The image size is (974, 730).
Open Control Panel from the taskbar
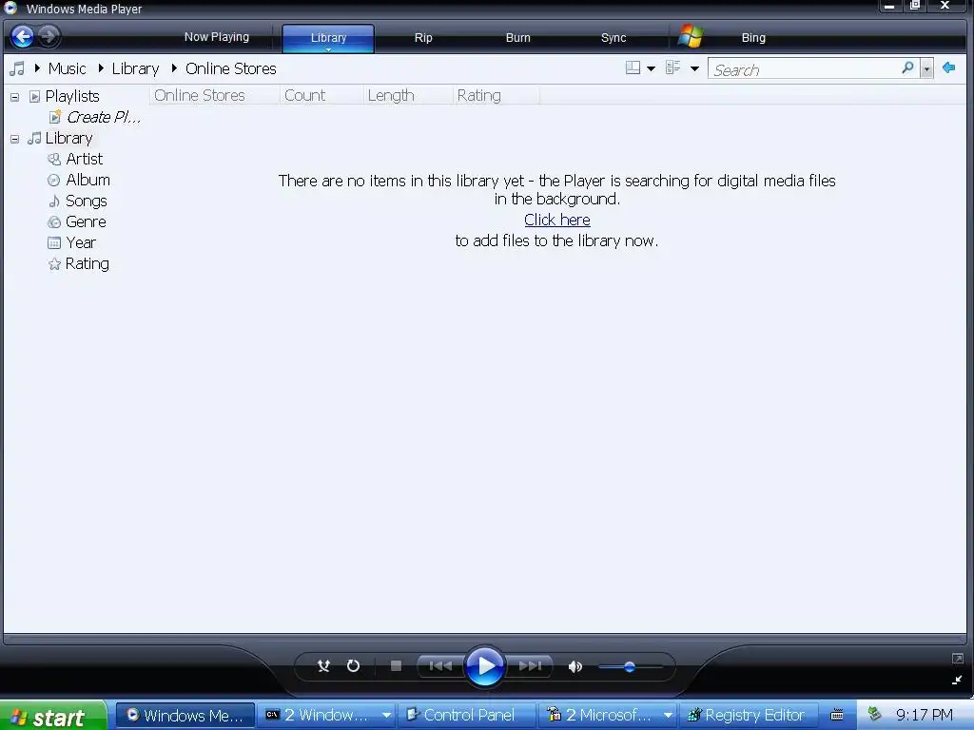(468, 716)
